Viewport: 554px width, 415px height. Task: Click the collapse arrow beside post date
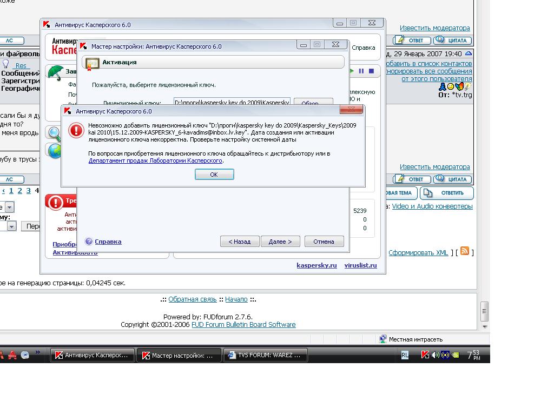click(469, 53)
